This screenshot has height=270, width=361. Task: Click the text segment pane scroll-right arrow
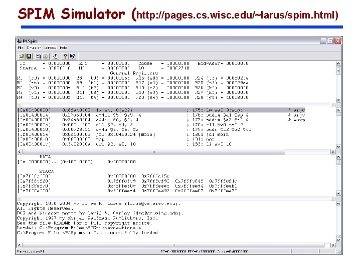(333, 152)
